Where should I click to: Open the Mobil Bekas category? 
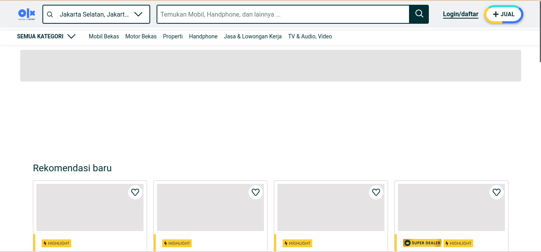104,36
